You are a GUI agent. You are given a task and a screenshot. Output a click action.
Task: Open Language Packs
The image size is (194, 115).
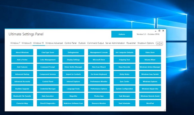(73, 89)
